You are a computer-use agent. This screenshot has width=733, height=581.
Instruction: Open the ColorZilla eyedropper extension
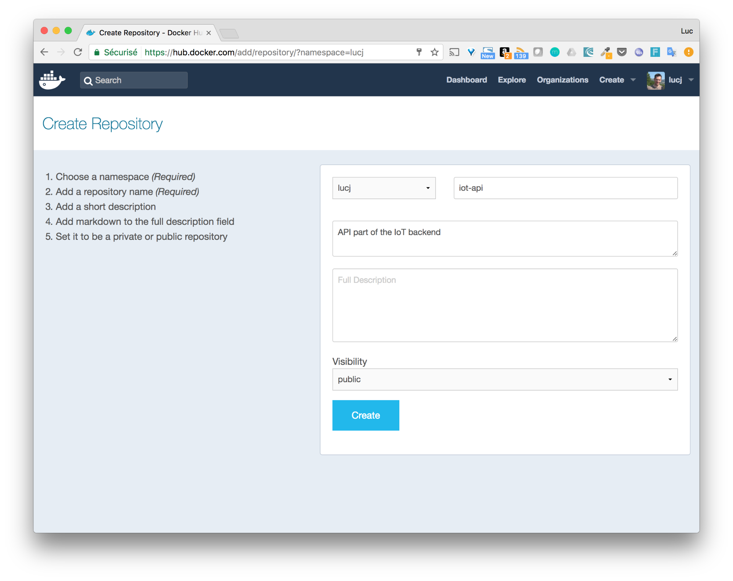[606, 52]
